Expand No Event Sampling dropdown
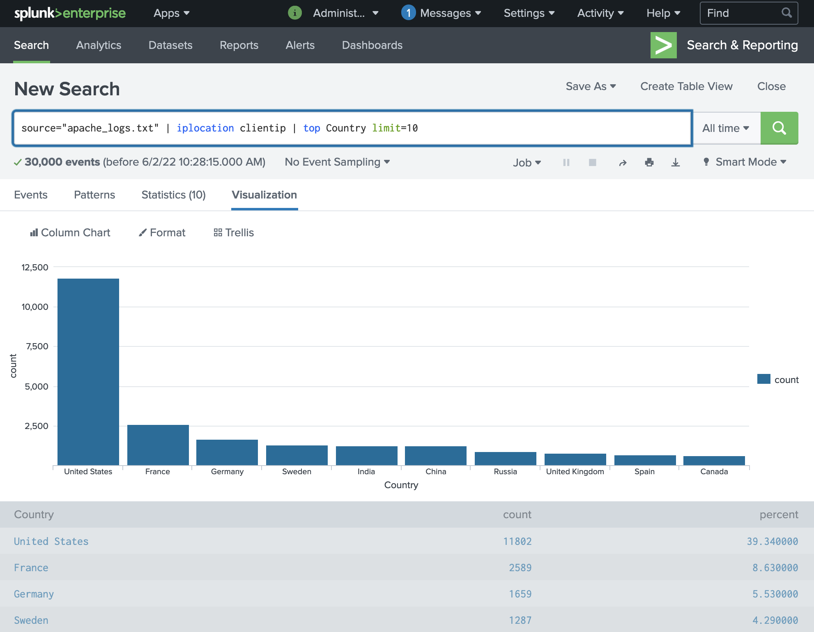Image resolution: width=814 pixels, height=632 pixels. [x=337, y=162]
